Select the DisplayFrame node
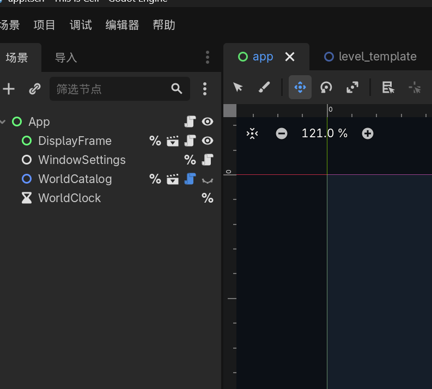The width and height of the screenshot is (432, 389). point(75,141)
